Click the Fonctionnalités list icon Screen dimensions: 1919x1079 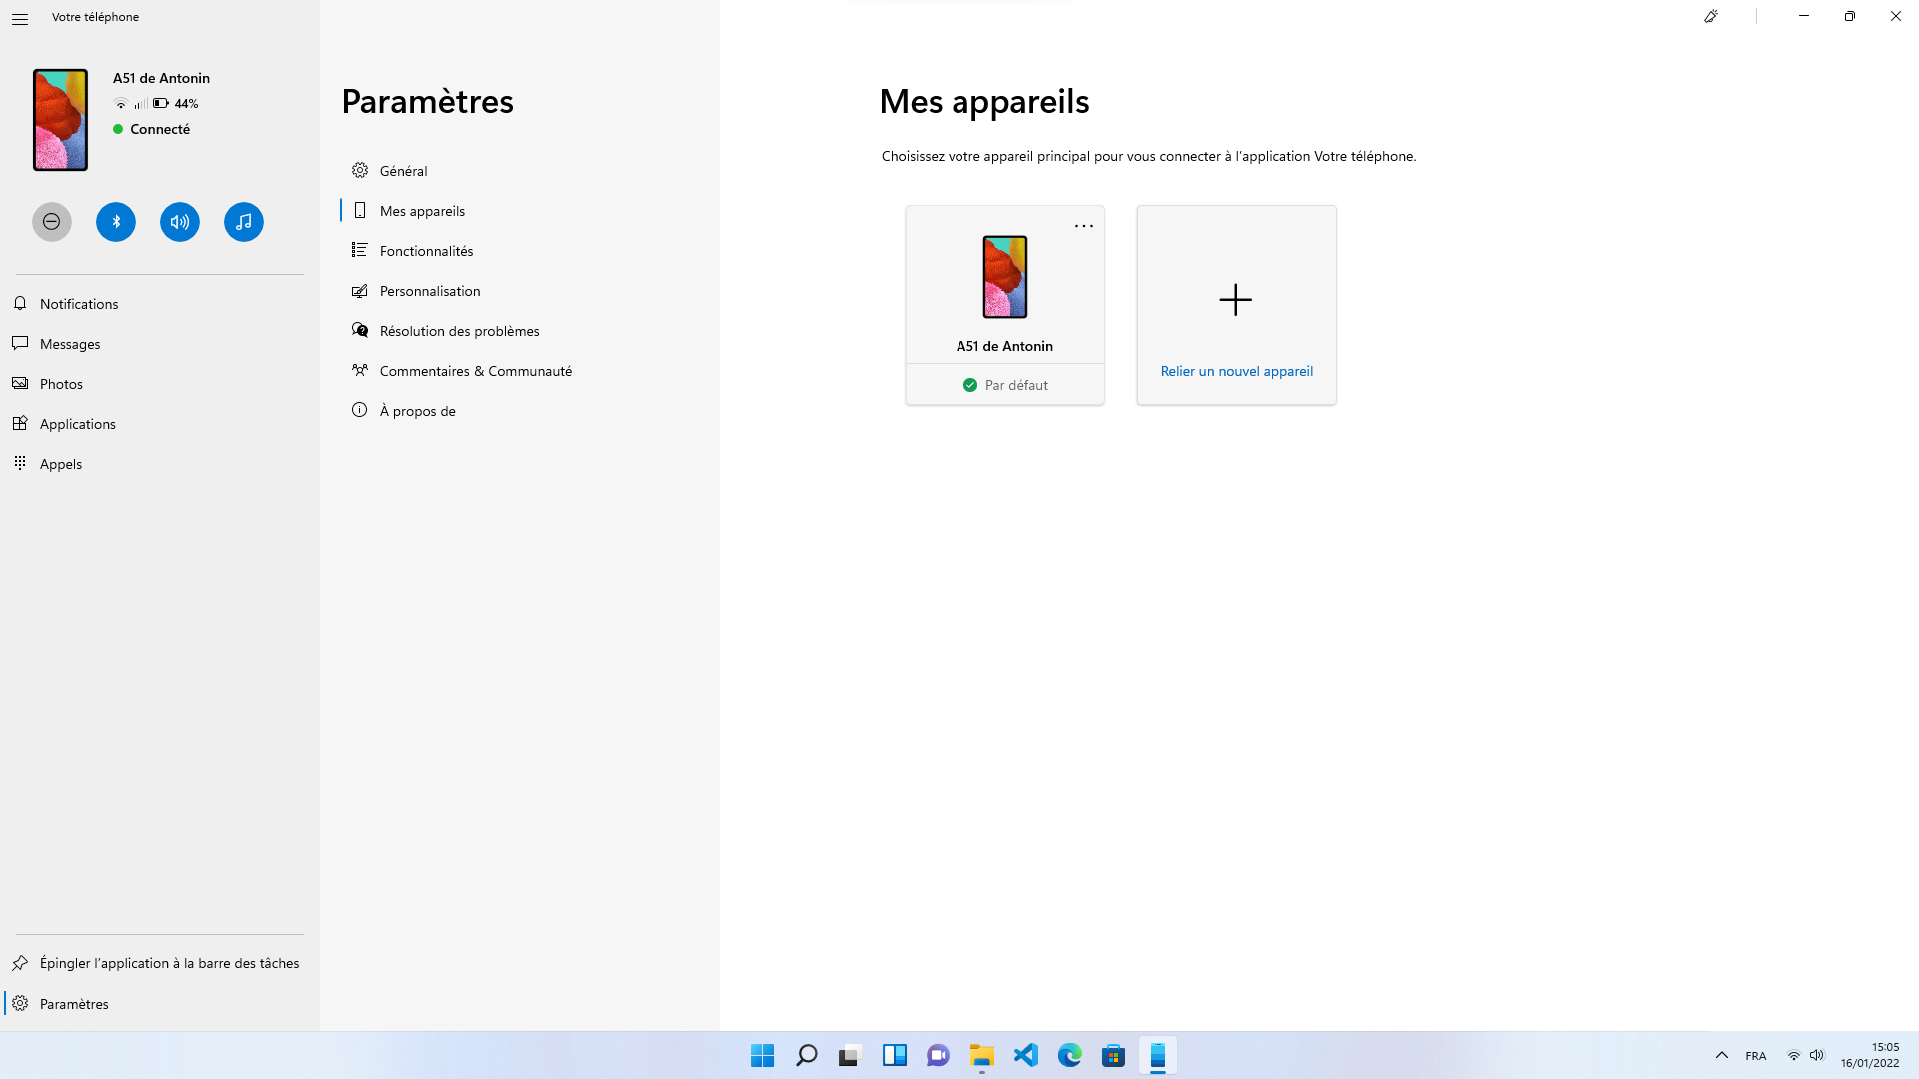point(360,250)
